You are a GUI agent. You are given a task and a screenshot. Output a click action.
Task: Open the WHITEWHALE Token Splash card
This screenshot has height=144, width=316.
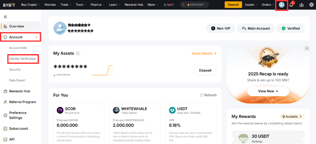pos(135,123)
